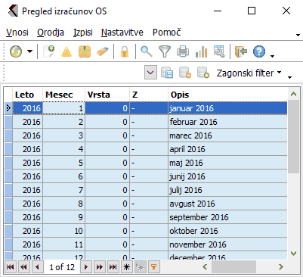This screenshot has height=277, width=303.
Task: Open the Izpisi menu
Action: point(83,33)
